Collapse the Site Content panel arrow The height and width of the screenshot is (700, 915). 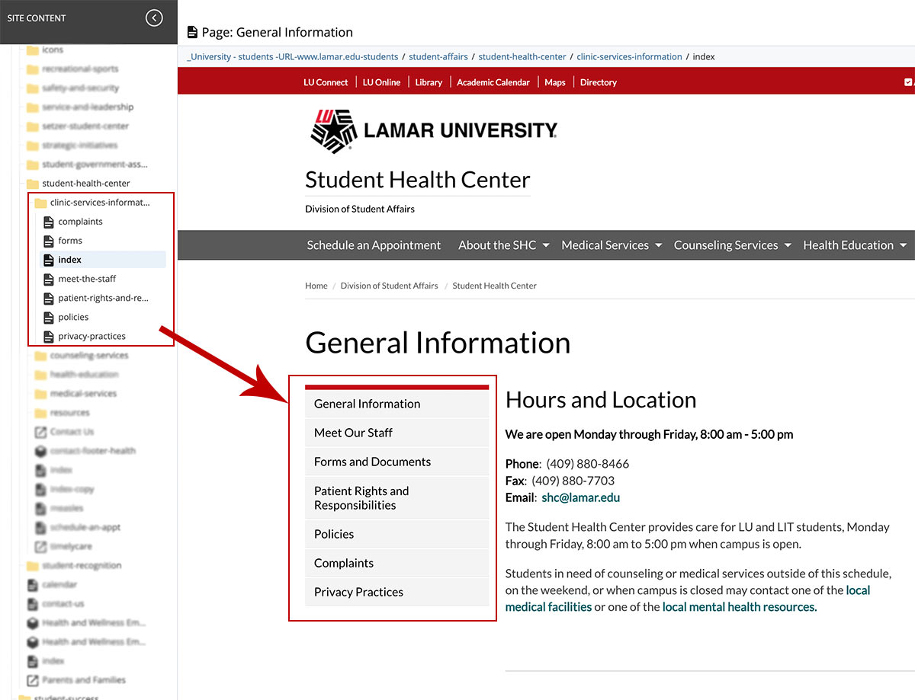(154, 18)
